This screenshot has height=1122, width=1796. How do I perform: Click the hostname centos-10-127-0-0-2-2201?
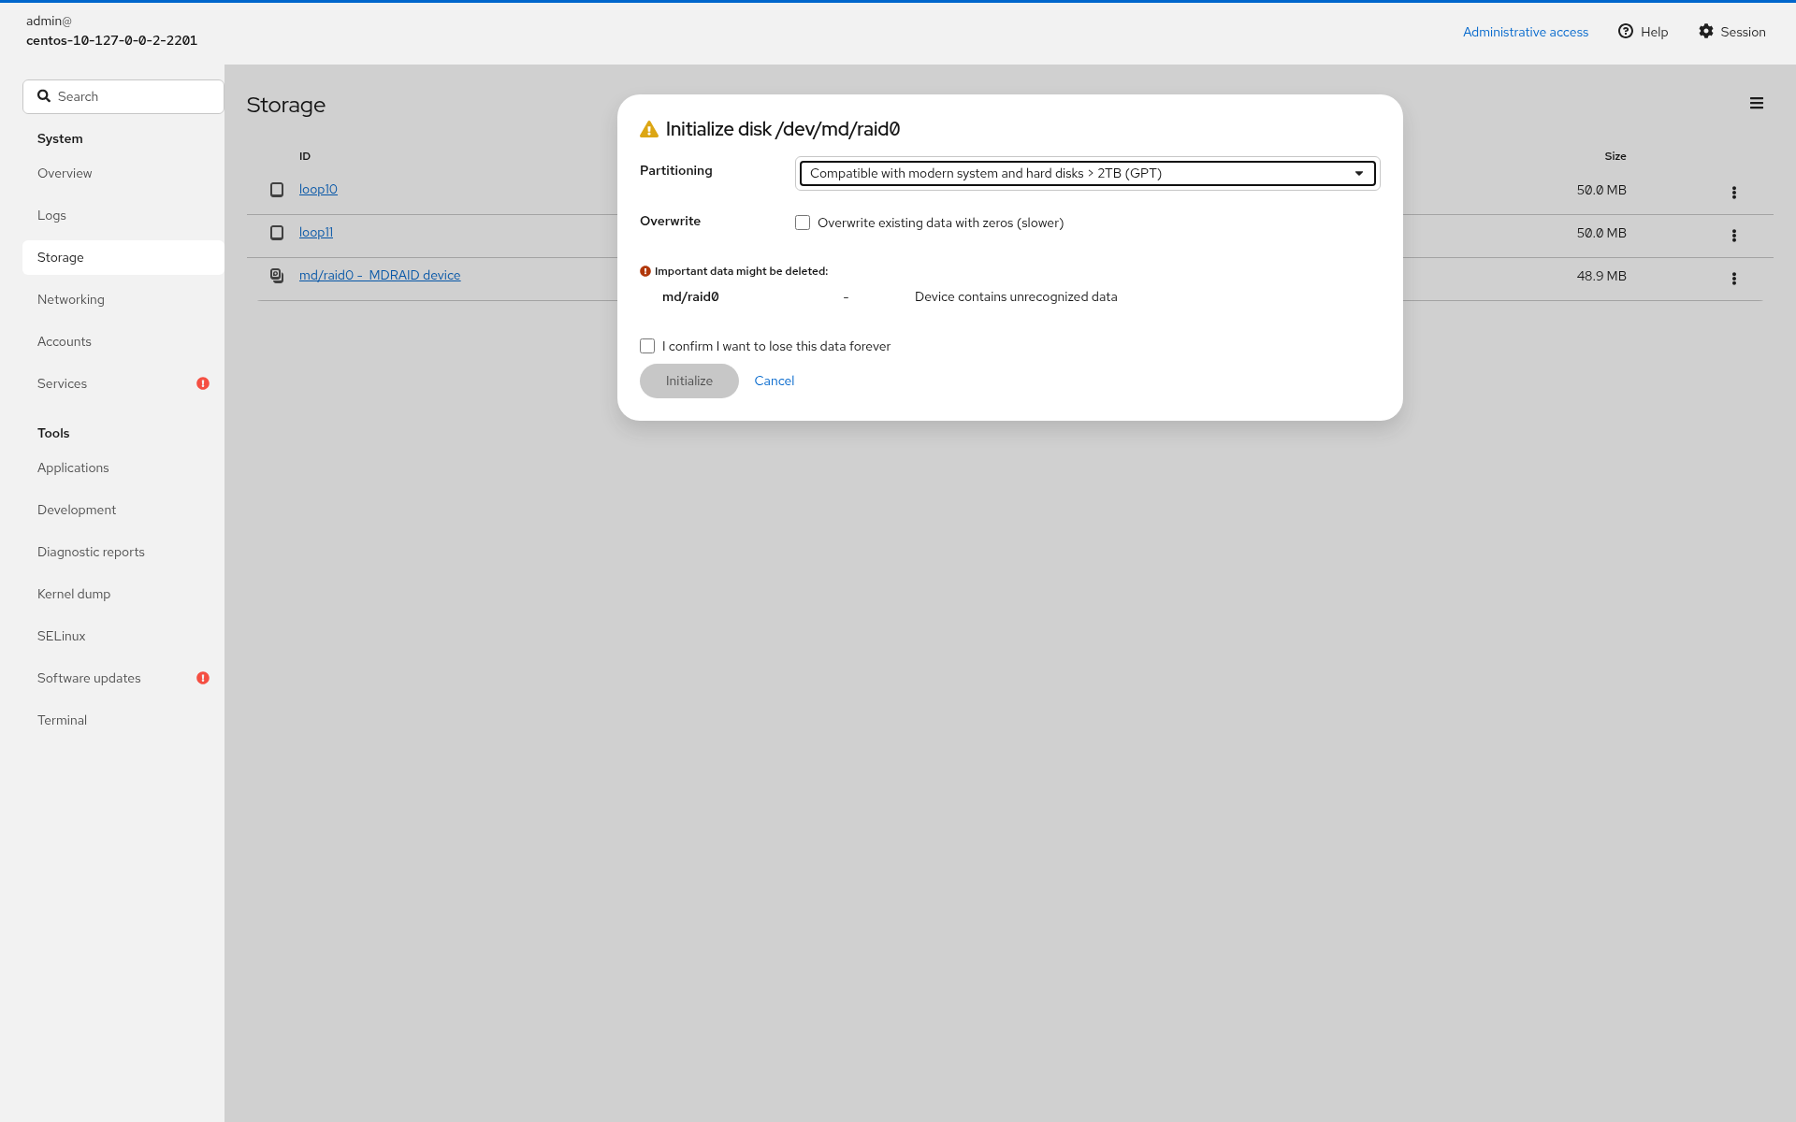tap(111, 40)
